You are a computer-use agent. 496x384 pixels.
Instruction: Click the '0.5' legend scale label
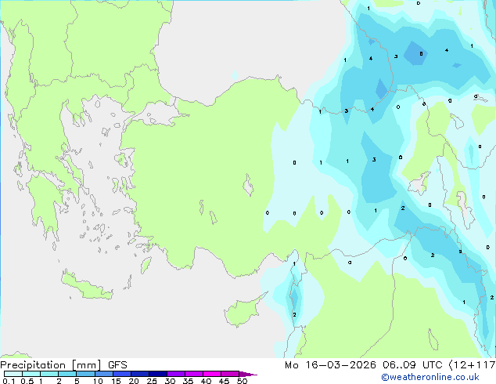coord(27,381)
